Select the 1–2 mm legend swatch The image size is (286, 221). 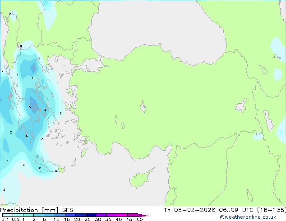[x=28, y=215]
